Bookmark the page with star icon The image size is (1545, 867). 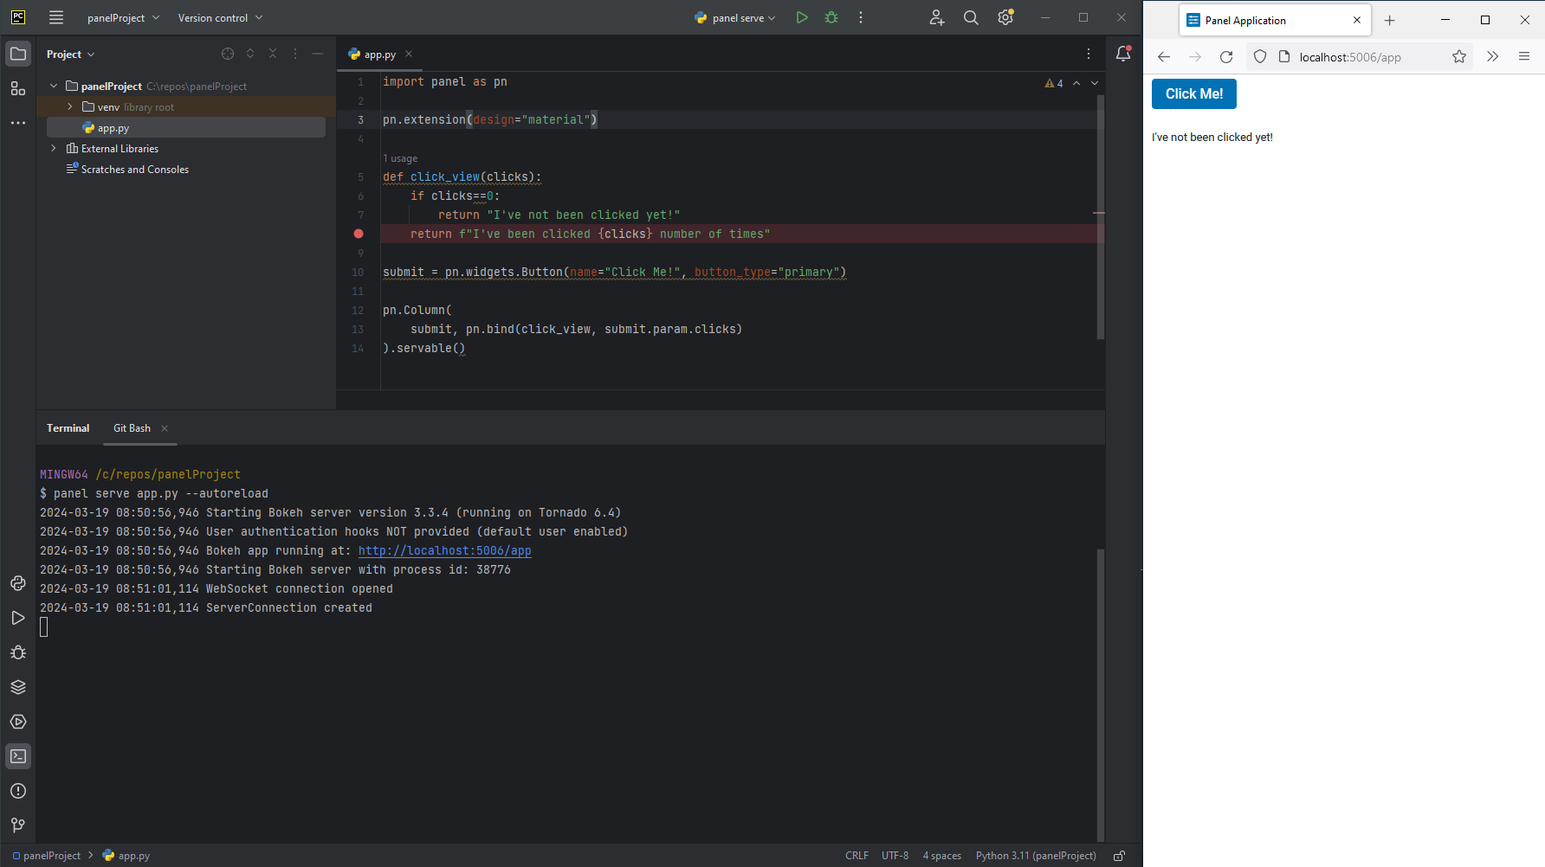point(1459,56)
